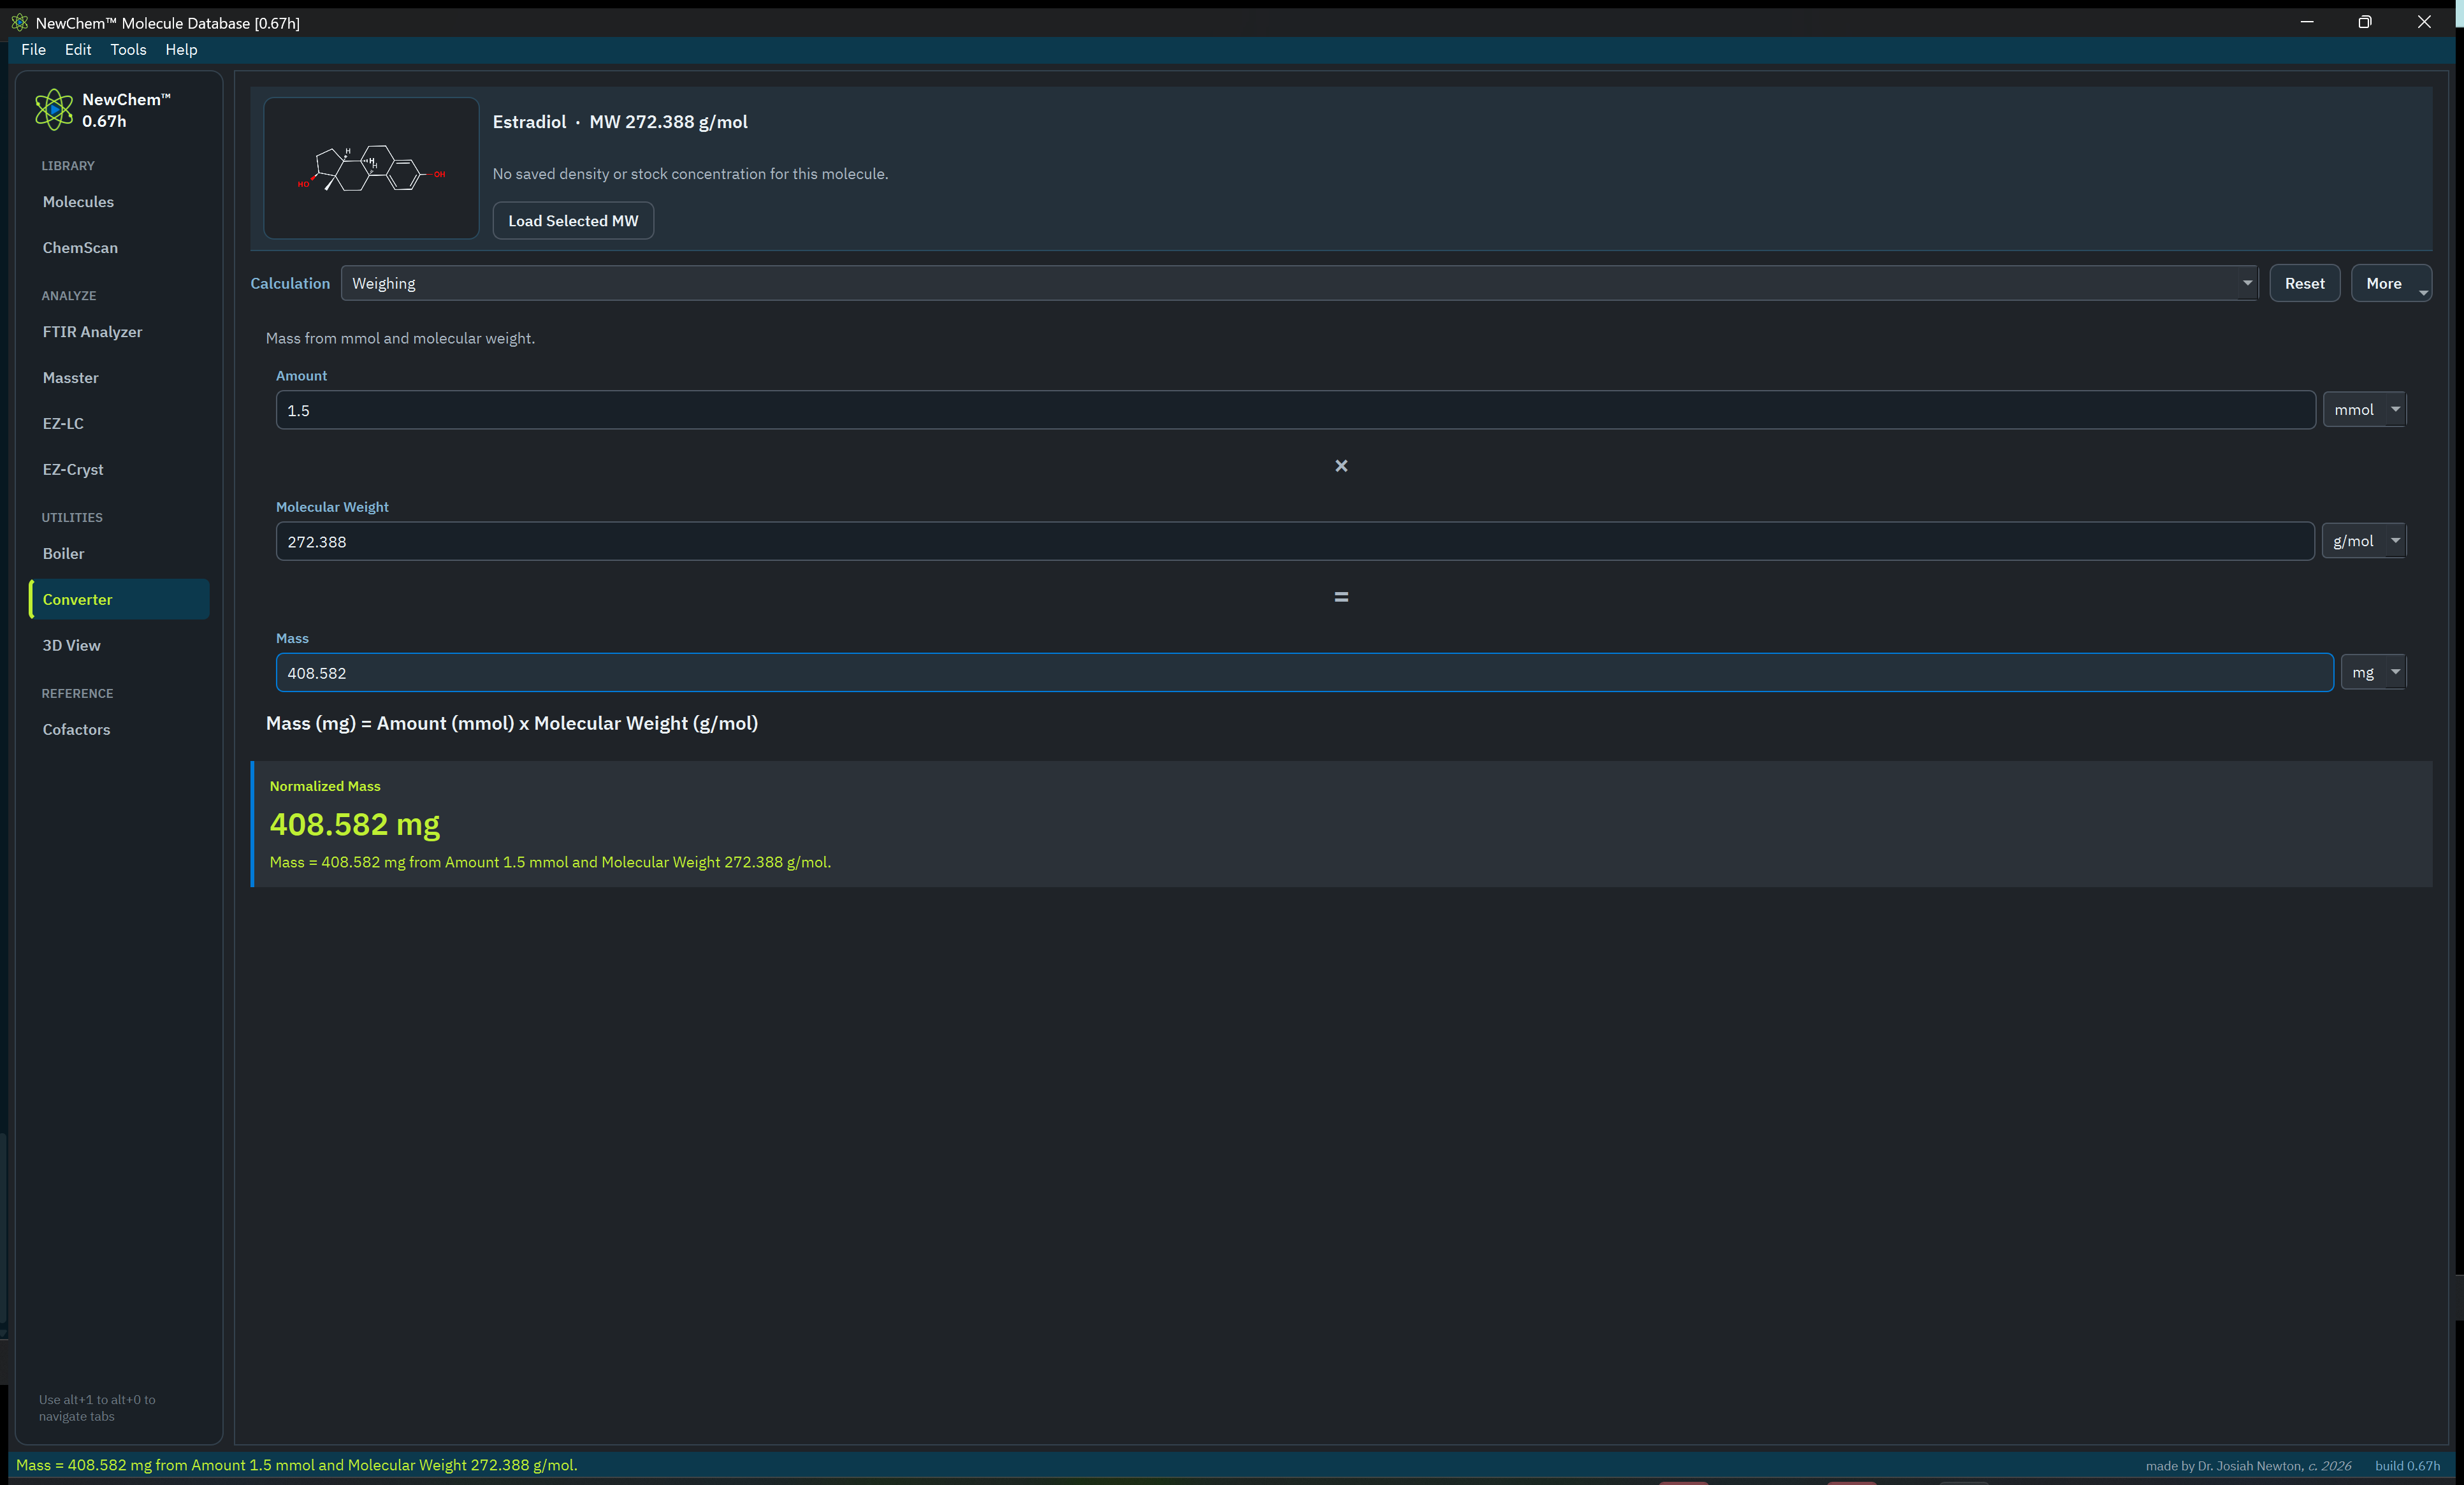Image resolution: width=2464 pixels, height=1485 pixels.
Task: Click the Load Selected MW button
Action: (573, 221)
